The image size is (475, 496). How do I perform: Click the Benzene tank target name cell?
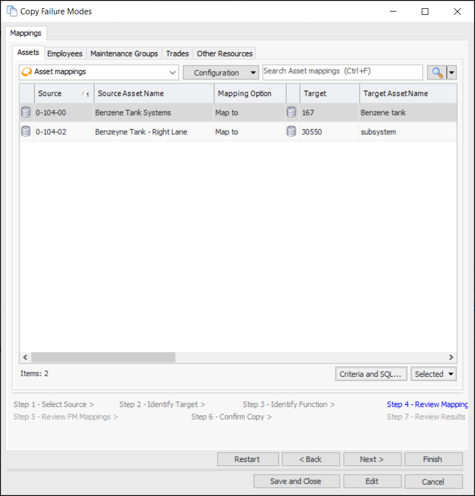pyautogui.click(x=408, y=113)
